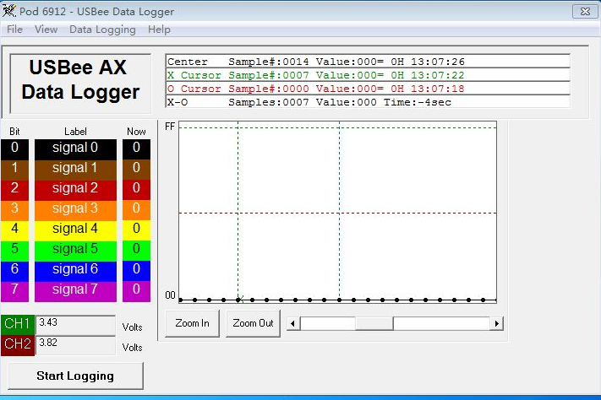The width and height of the screenshot is (601, 400).
Task: Click the Center sample info row
Action: click(x=368, y=62)
